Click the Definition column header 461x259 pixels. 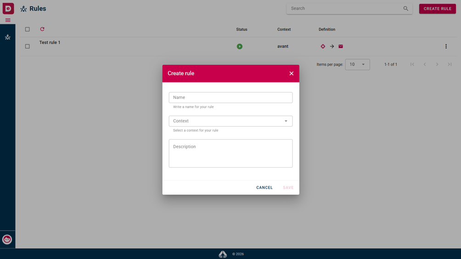click(x=327, y=29)
